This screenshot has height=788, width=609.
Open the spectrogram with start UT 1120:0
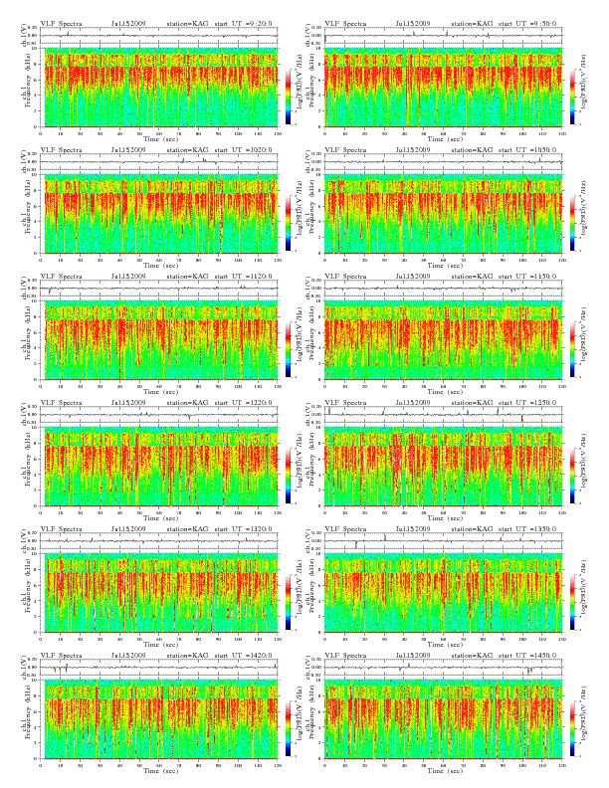coord(159,340)
